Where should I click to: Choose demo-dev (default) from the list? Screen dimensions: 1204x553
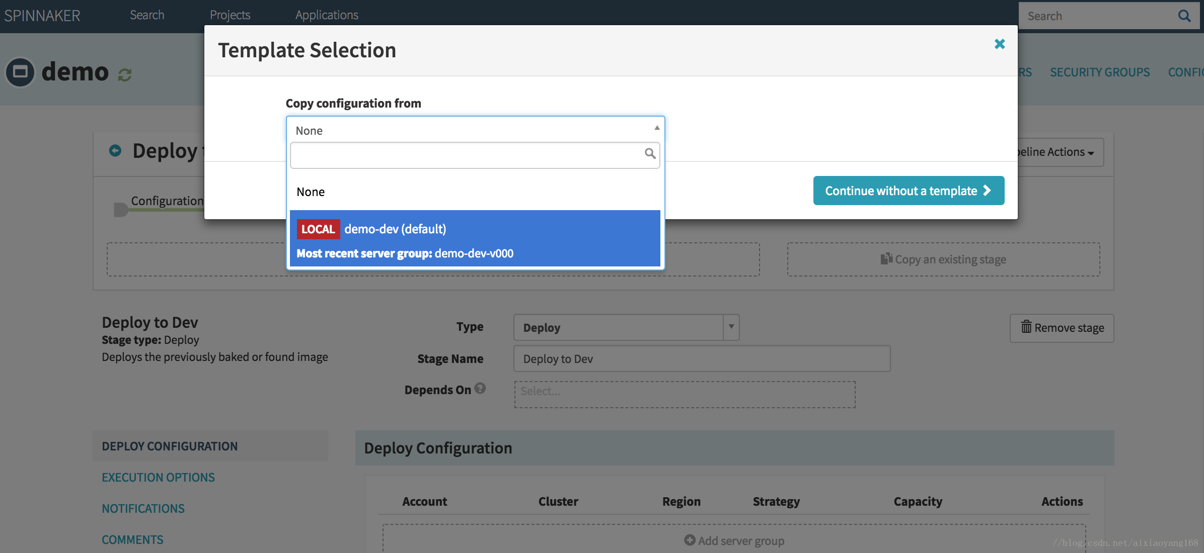click(x=475, y=238)
